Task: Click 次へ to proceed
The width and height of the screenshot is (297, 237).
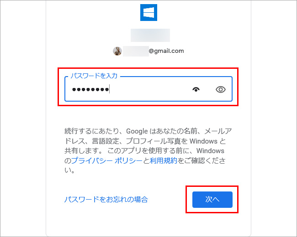Action: pos(212,199)
